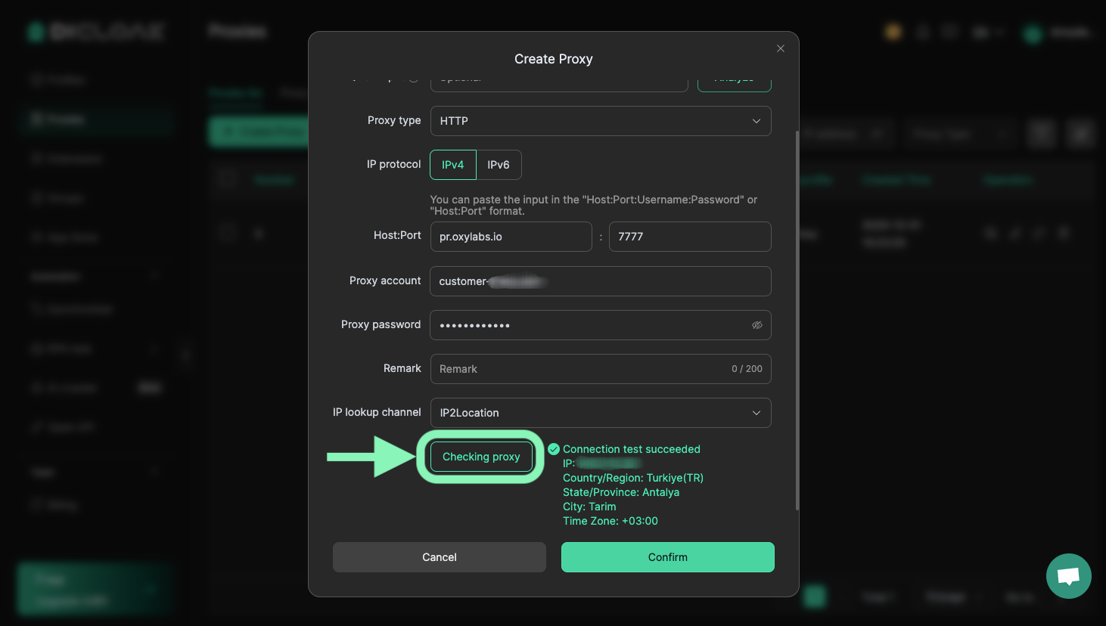This screenshot has height=626, width=1106.
Task: Open the green user avatar in header
Action: coord(1033,33)
